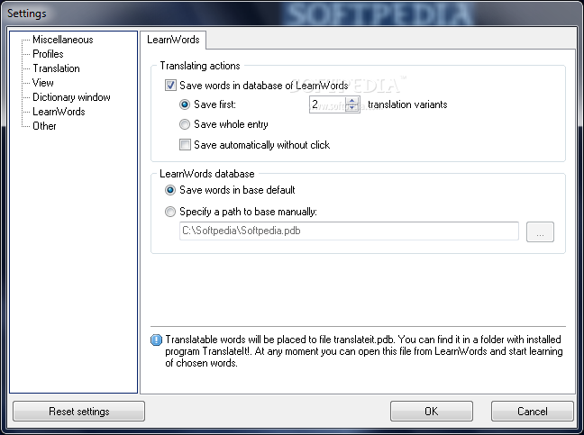Increase translation variants with up arrow
This screenshot has height=435, width=584.
point(352,101)
